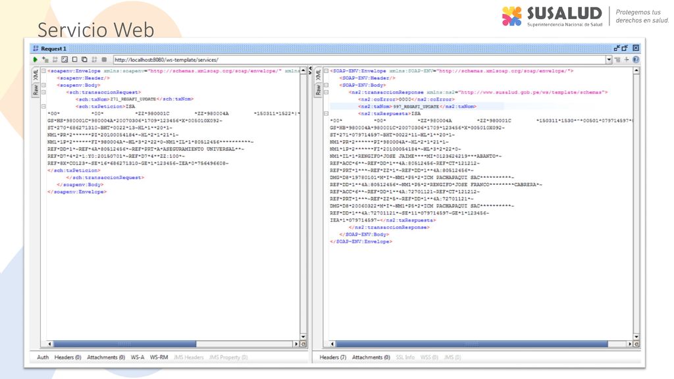The image size is (674, 379).
Task: Collapse the soapenv:Body node in request
Action: pyautogui.click(x=43, y=85)
